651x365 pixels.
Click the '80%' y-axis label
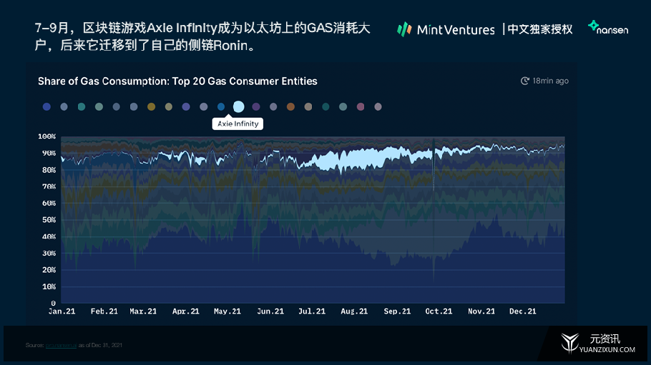point(49,170)
